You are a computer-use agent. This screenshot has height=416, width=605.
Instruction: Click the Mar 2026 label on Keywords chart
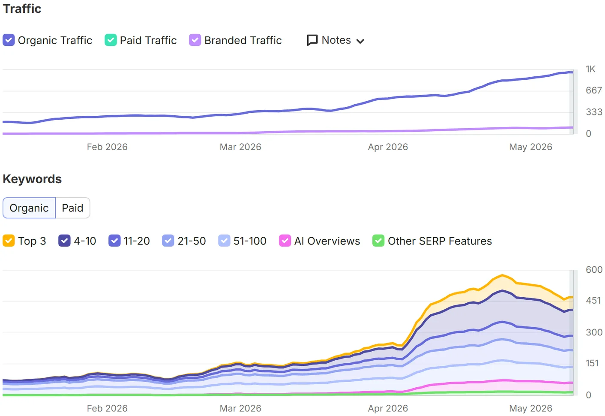240,408
